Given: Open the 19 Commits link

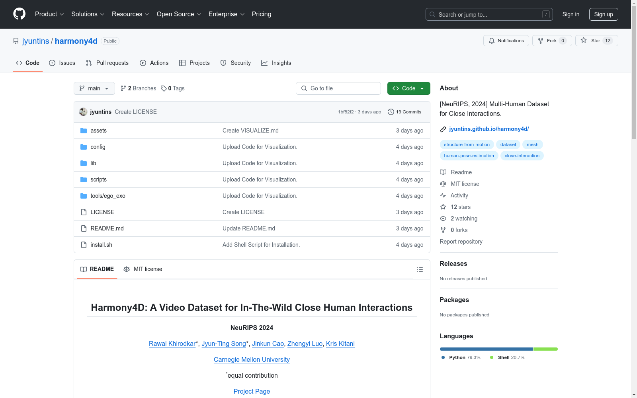Looking at the screenshot, I should [404, 112].
